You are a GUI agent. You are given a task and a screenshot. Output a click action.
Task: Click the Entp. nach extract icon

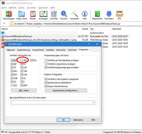21,15
